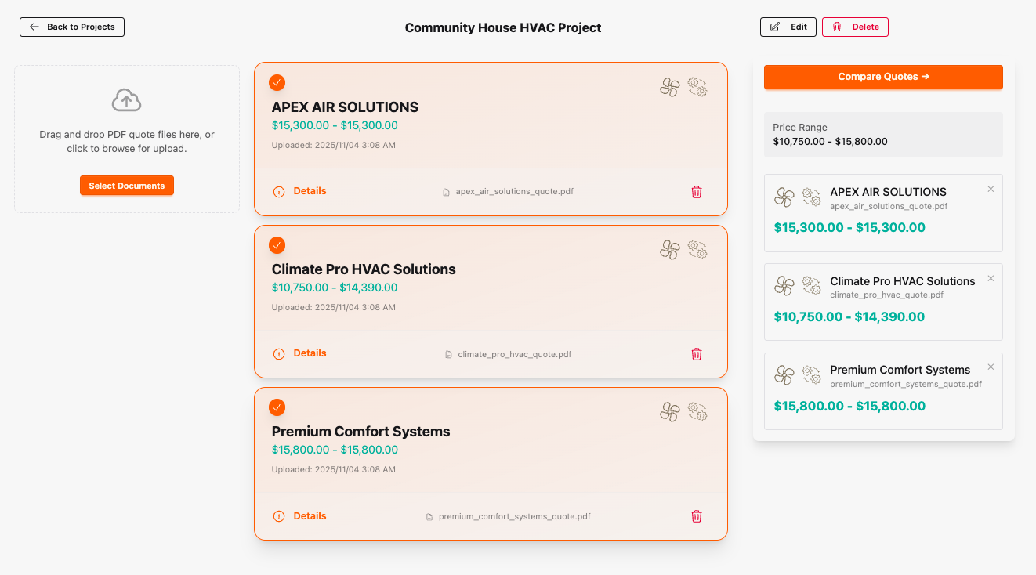Click the gears icon on the APEX comparison entry
The image size is (1036, 575).
click(x=813, y=197)
